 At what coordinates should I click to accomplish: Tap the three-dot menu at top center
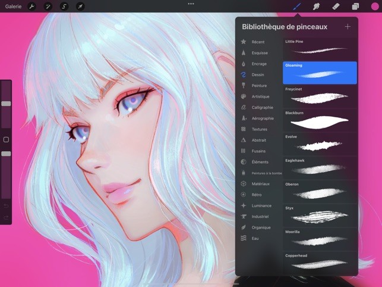pos(191,4)
